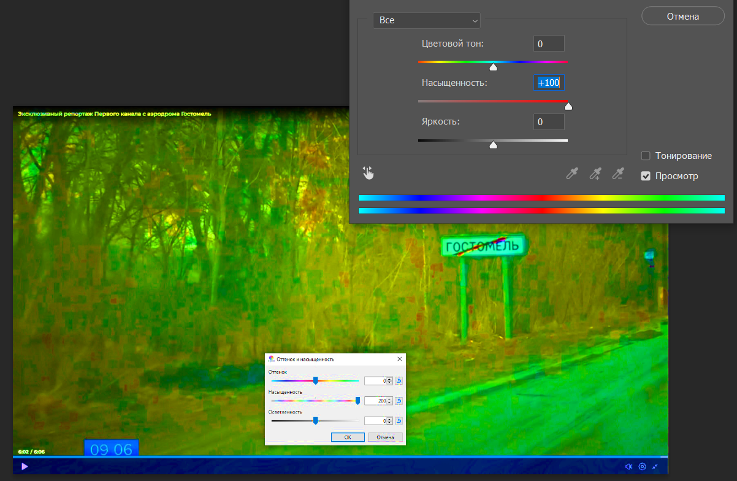Reset the Оттенок value with its undo arrow
Screen dimensions: 737x481
tap(399, 381)
